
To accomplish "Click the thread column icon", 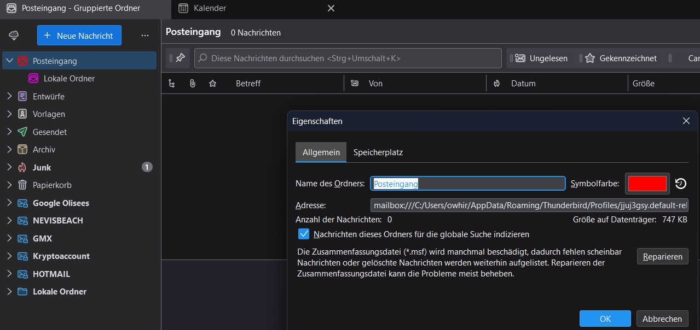I will click(172, 84).
